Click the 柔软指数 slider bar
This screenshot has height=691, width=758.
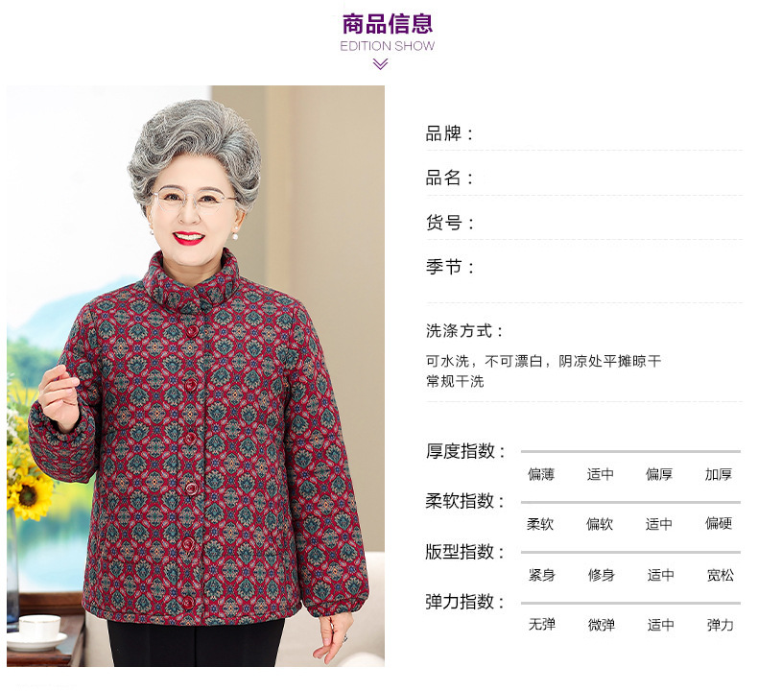point(630,502)
